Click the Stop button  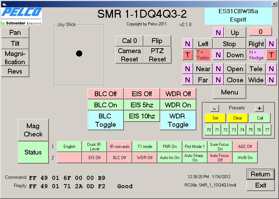229,44
